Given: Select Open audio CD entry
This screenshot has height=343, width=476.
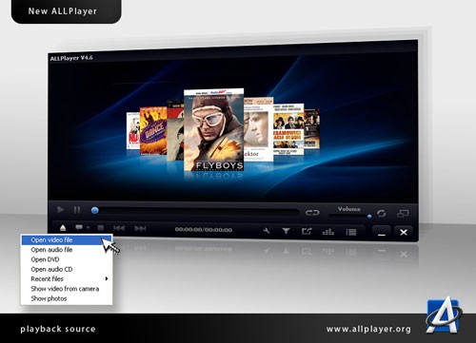Looking at the screenshot, I should click(67, 269).
